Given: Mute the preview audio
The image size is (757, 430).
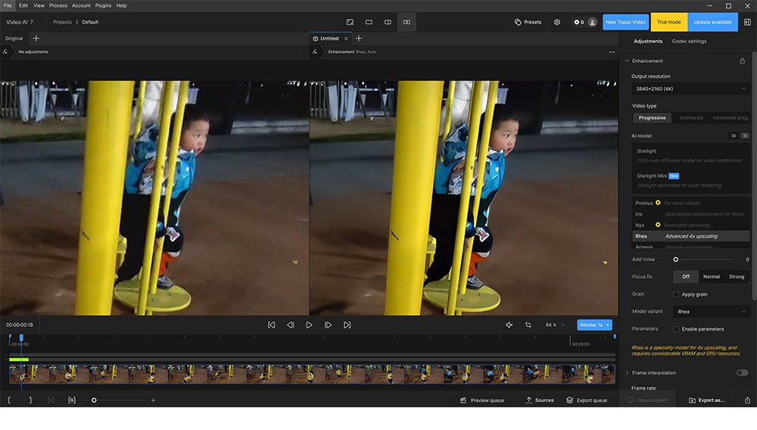Looking at the screenshot, I should pos(509,325).
